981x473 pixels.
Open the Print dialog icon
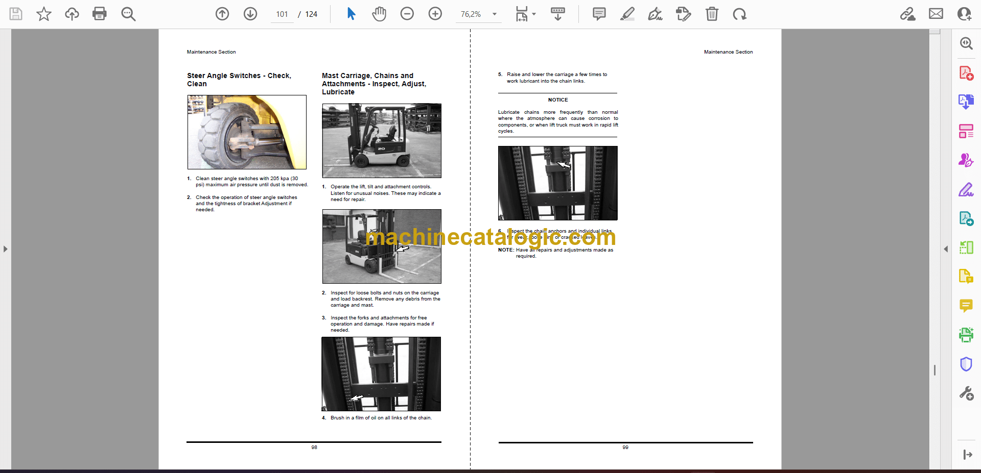pyautogui.click(x=99, y=14)
